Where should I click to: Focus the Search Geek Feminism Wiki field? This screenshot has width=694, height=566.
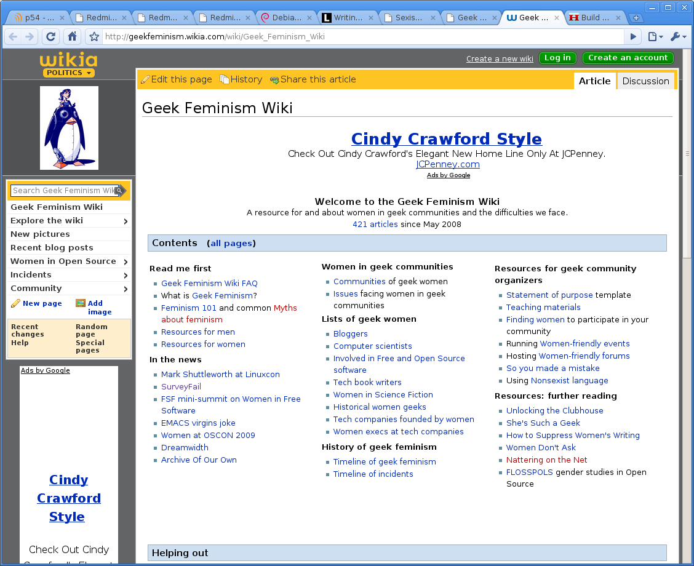tap(63, 191)
